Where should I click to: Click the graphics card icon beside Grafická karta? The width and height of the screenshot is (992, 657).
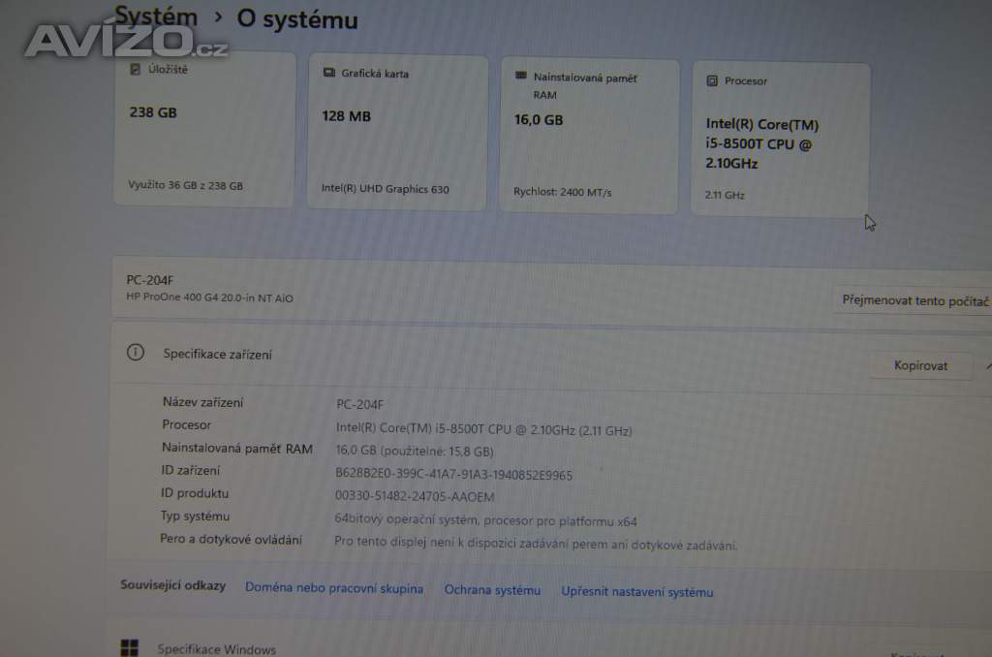[x=328, y=74]
